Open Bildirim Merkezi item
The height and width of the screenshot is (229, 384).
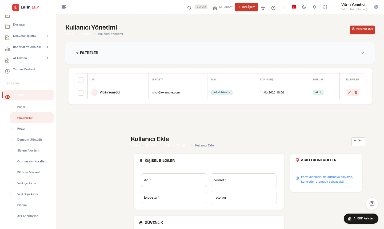pos(29,172)
